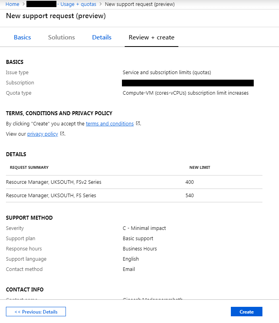
Task: Go to the Details tab
Action: click(x=102, y=37)
